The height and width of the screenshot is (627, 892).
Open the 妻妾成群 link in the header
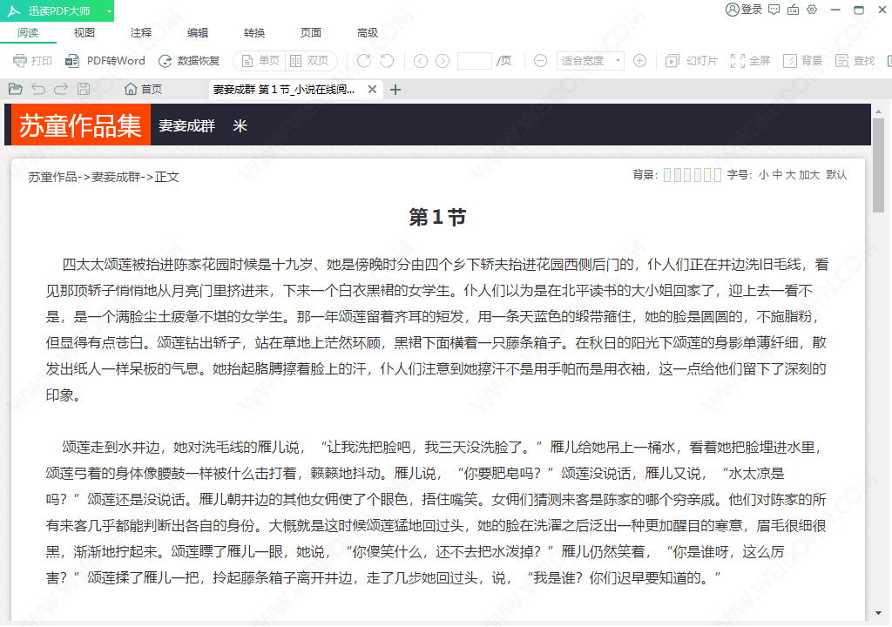(x=186, y=125)
